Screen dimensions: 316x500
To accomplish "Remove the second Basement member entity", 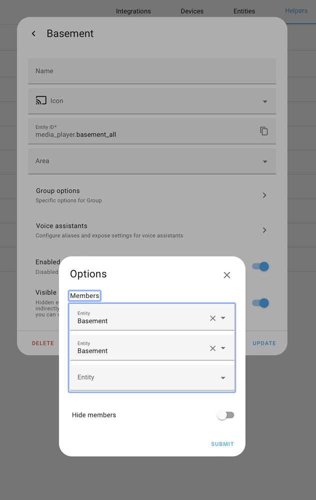I will pos(212,347).
